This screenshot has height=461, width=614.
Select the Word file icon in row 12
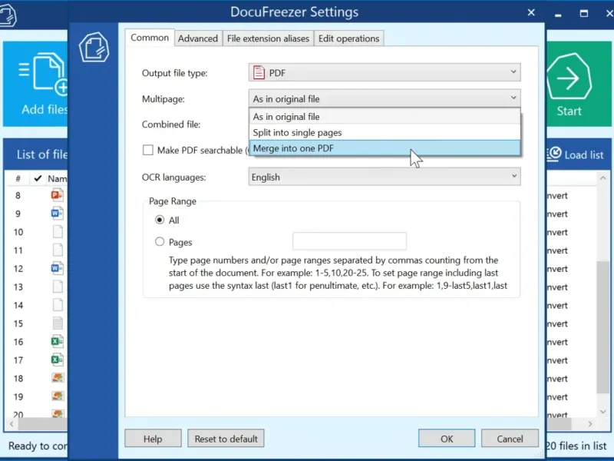57,268
